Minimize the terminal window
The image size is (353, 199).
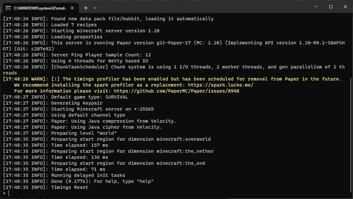click(316, 7)
